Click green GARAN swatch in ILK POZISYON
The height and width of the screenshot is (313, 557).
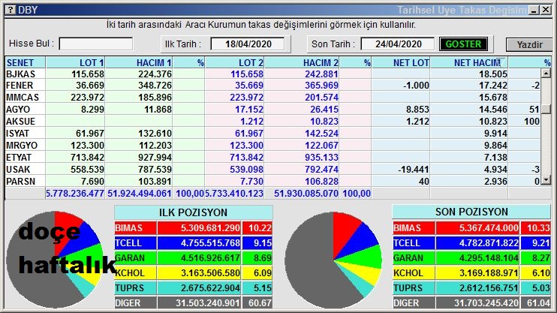point(135,258)
